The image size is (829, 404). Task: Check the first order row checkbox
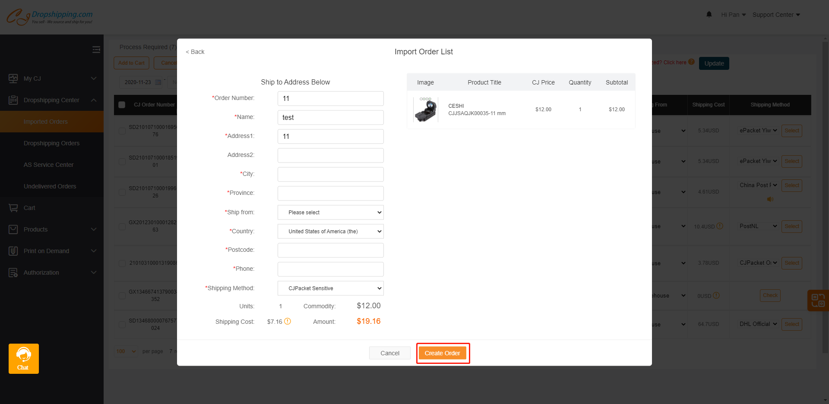pyautogui.click(x=122, y=131)
